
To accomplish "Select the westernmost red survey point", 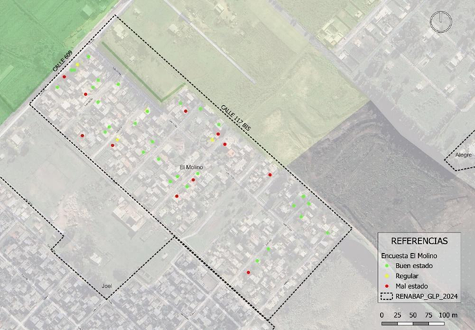I will click(x=64, y=77).
